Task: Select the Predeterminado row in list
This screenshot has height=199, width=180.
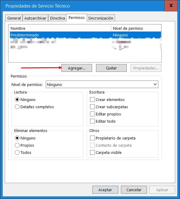Action: 85,35
